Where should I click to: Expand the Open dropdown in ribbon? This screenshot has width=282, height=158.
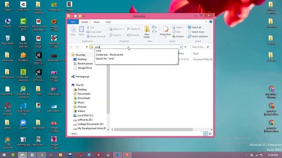(178, 27)
